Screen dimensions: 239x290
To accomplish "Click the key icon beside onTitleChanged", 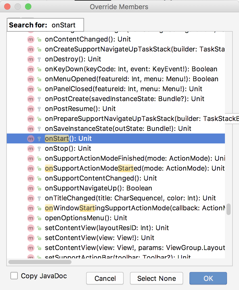I will click(39, 198).
